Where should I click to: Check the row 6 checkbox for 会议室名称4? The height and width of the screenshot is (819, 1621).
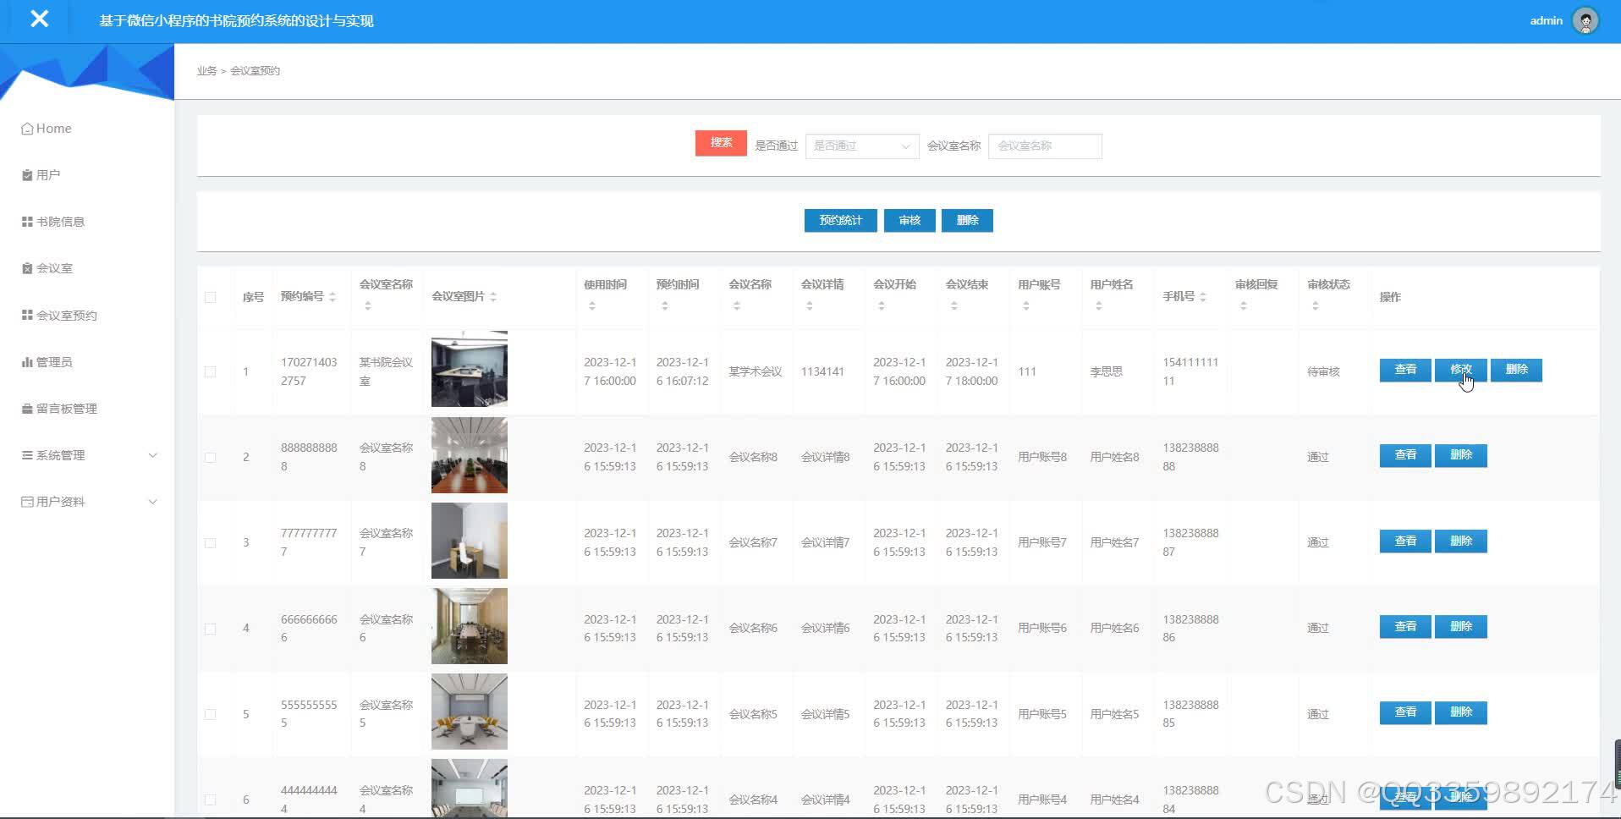[210, 800]
